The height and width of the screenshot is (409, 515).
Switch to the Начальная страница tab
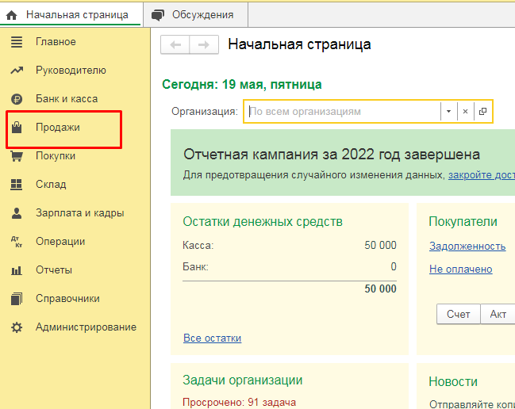pos(71,15)
